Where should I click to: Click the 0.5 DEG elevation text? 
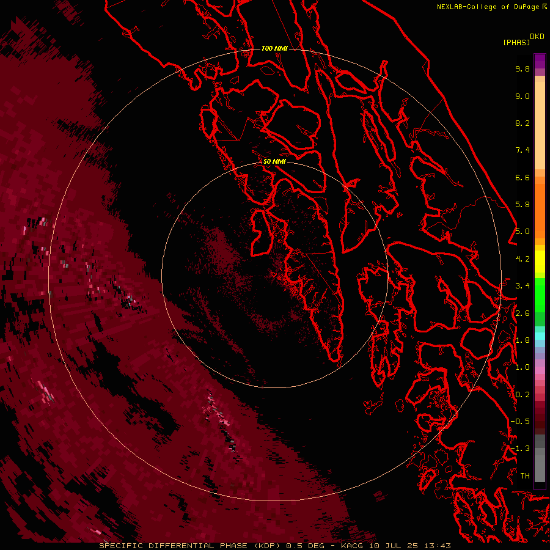(x=305, y=546)
